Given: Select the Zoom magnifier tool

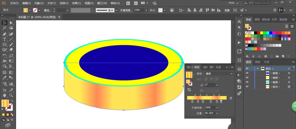Looking at the screenshot, I should point(11,95).
